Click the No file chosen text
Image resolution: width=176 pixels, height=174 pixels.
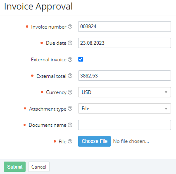131,141
